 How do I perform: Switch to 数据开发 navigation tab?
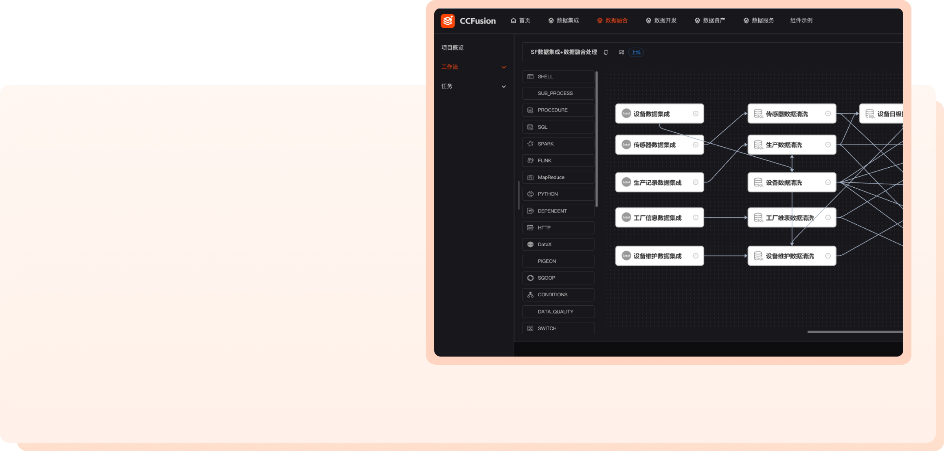(x=661, y=20)
